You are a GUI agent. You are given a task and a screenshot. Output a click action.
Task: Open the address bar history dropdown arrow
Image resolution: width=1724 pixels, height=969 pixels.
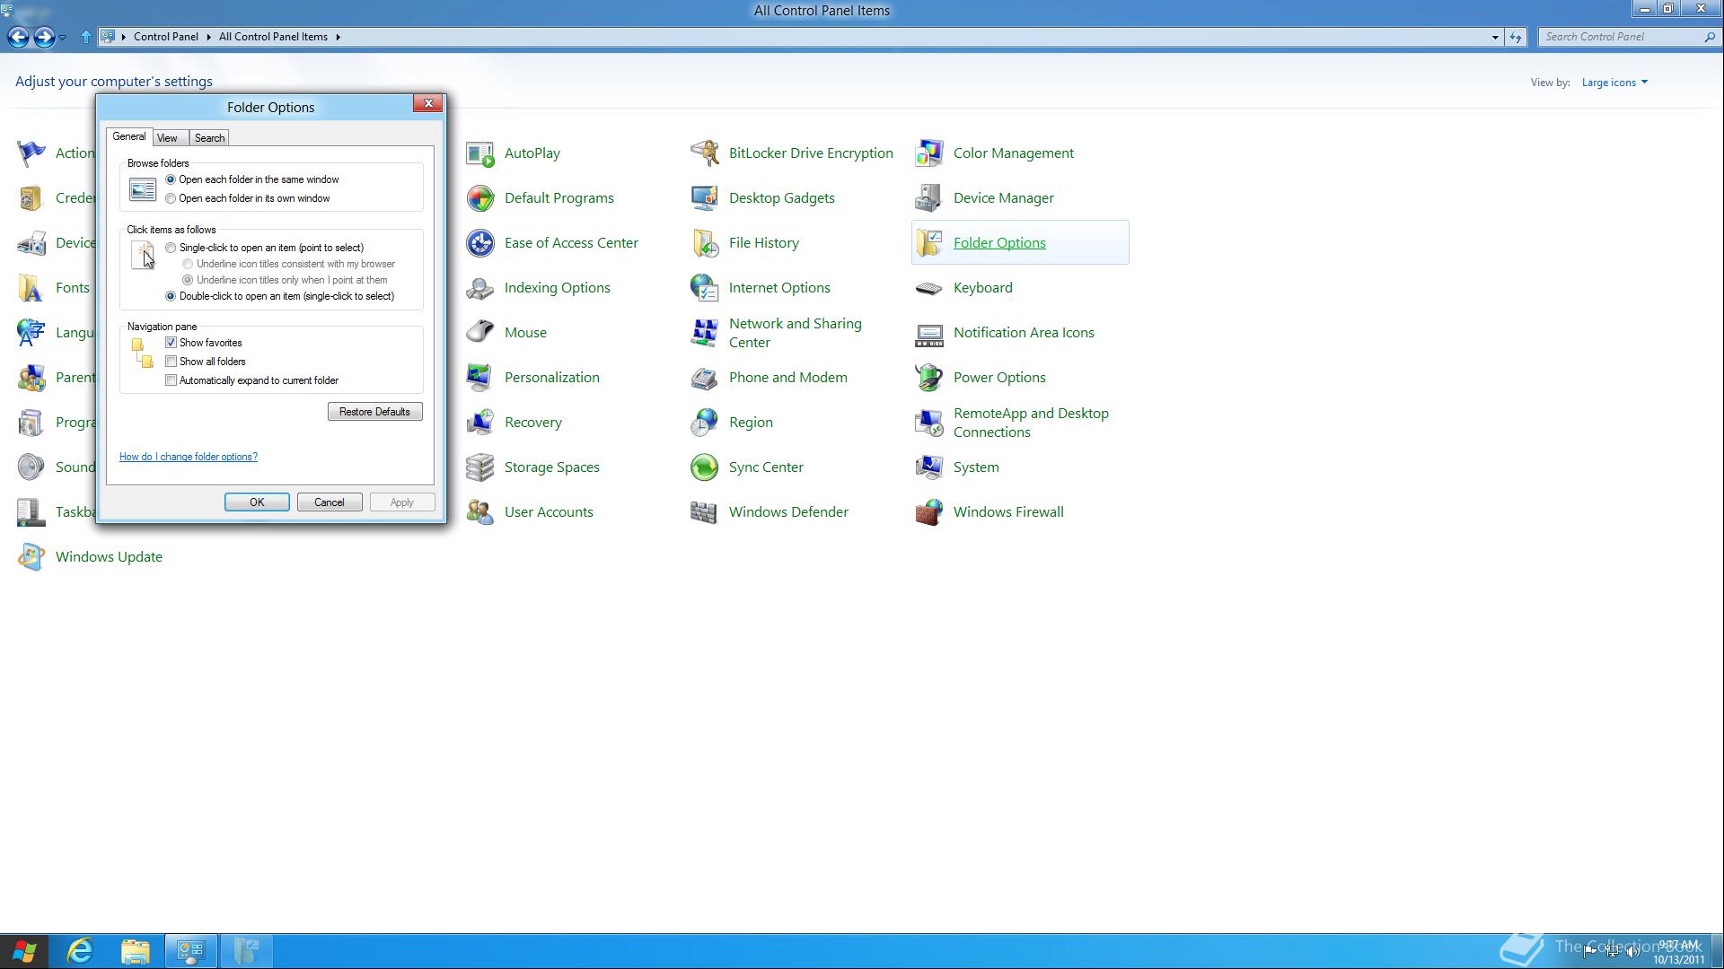click(1495, 37)
